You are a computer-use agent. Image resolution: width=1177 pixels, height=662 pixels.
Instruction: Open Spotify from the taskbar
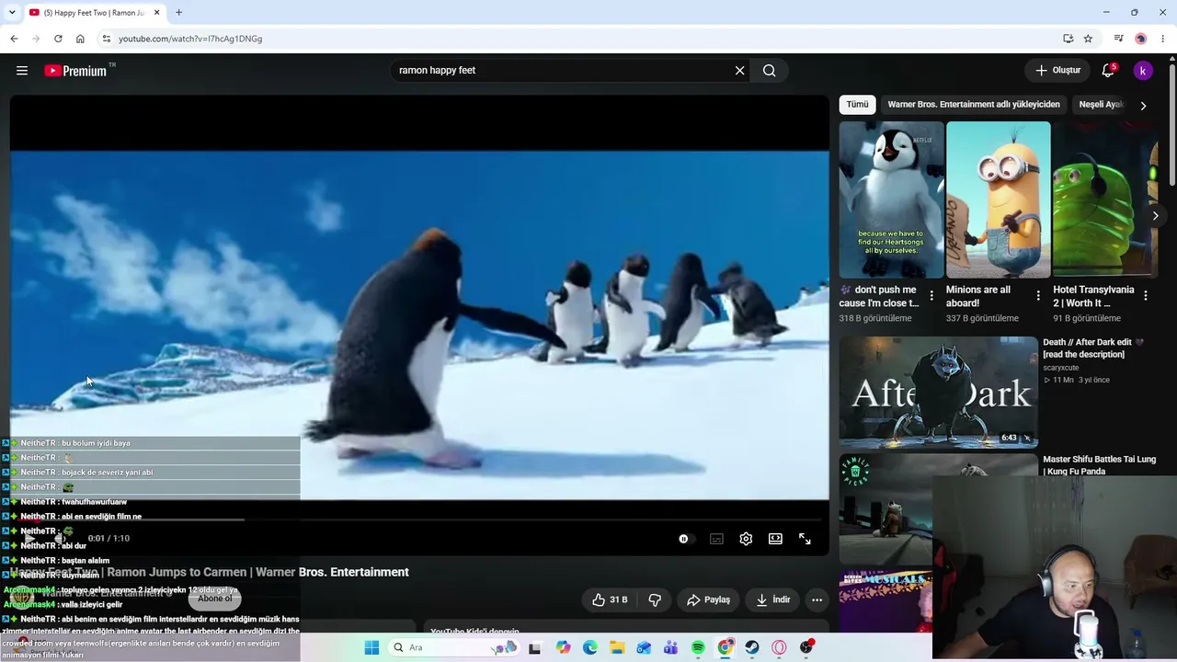(x=698, y=647)
